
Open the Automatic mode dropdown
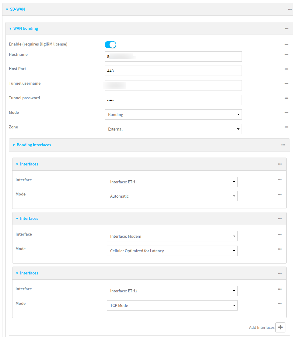(x=172, y=196)
